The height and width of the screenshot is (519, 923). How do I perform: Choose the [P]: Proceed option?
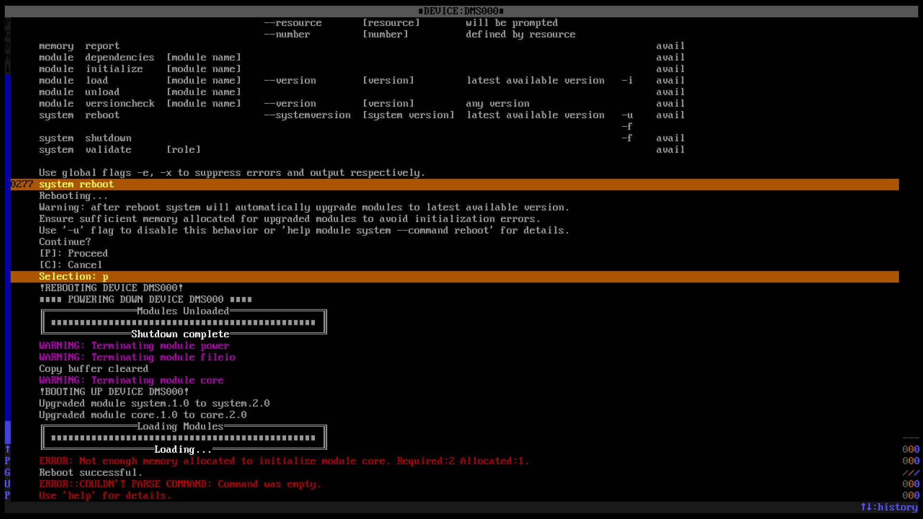click(74, 254)
